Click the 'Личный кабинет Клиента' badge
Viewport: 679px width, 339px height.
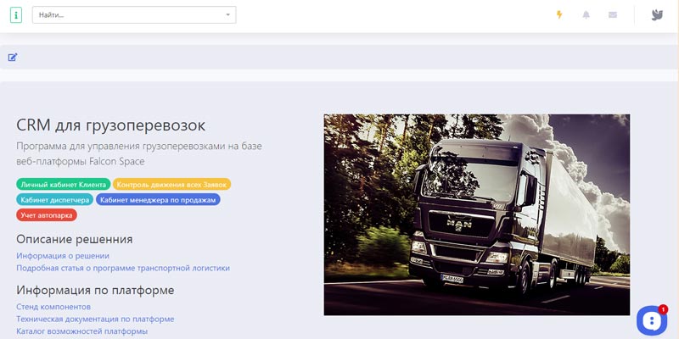coord(63,184)
